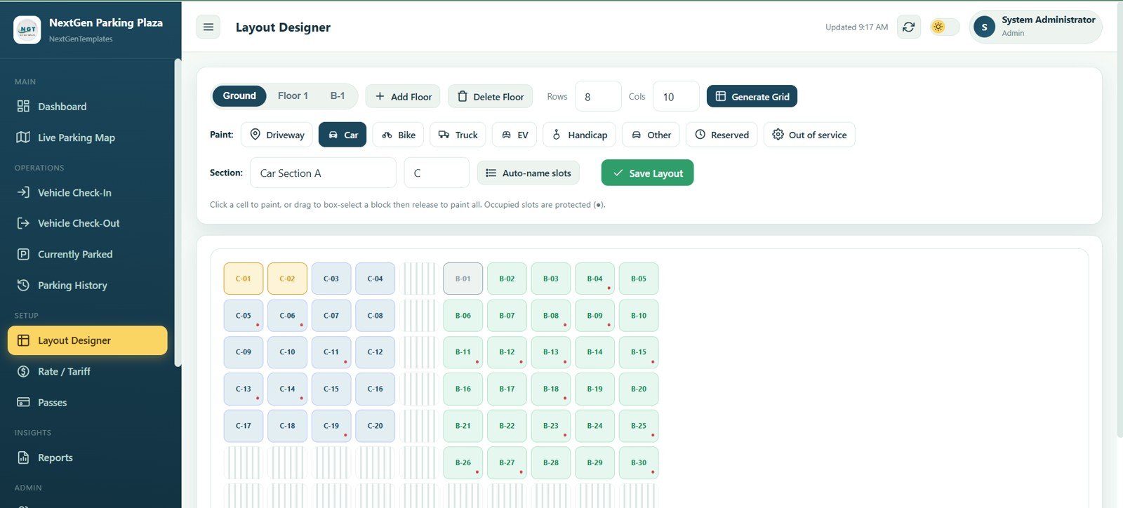The image size is (1123, 508).
Task: Select parking slot B-13
Action: tap(551, 352)
